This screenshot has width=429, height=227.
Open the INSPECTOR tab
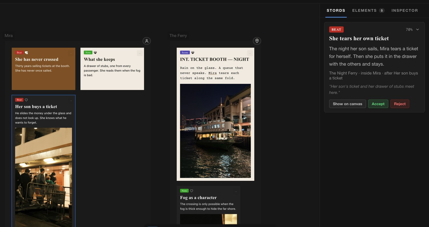coord(405,11)
